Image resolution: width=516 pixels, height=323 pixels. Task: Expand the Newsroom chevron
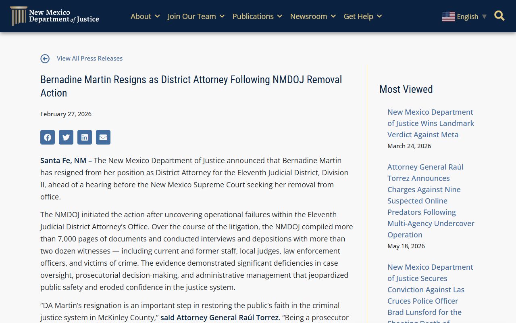point(333,16)
